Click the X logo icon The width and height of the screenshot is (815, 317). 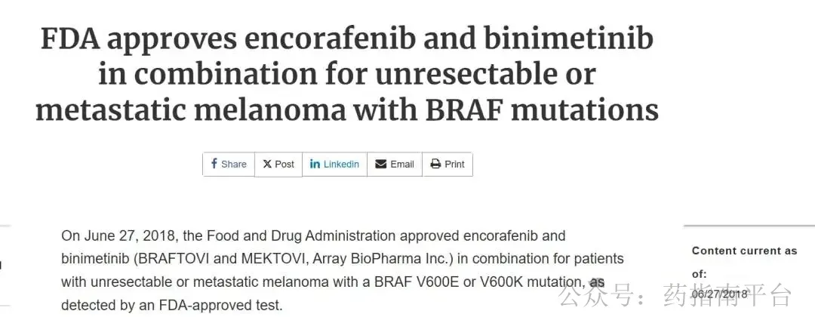tap(267, 165)
